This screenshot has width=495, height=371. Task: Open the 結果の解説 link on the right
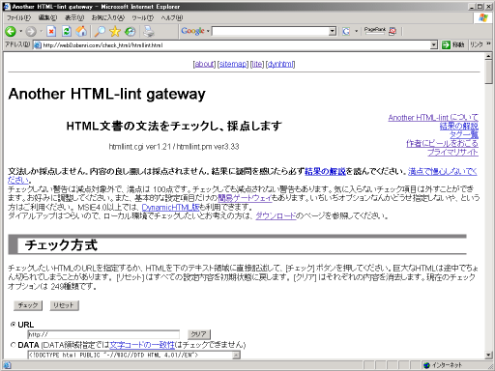tap(459, 127)
